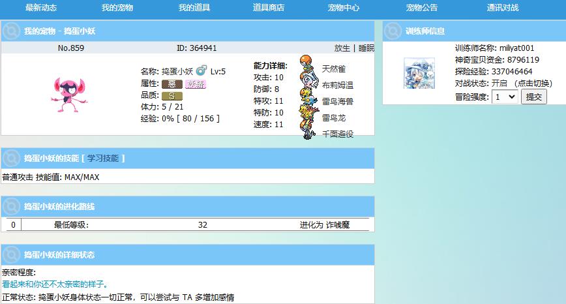
Task: Click the 恶 type badge
Action: (x=172, y=84)
